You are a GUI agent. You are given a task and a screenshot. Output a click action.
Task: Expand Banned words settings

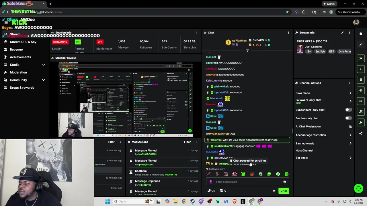coord(350,143)
